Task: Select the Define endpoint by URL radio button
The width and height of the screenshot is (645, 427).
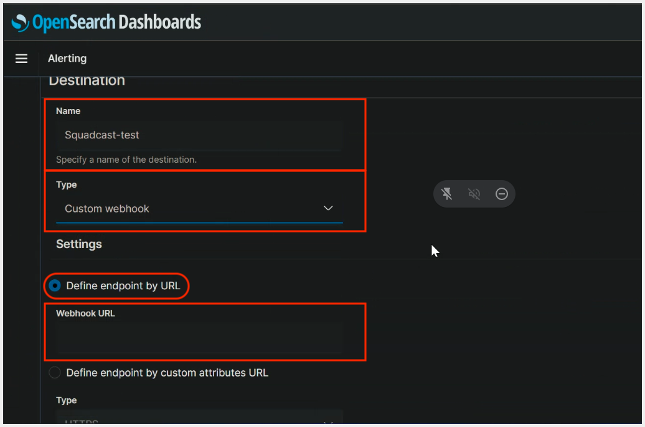Action: click(54, 285)
